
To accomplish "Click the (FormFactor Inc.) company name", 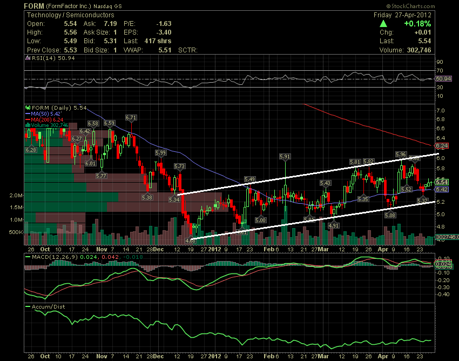I will [x=69, y=6].
